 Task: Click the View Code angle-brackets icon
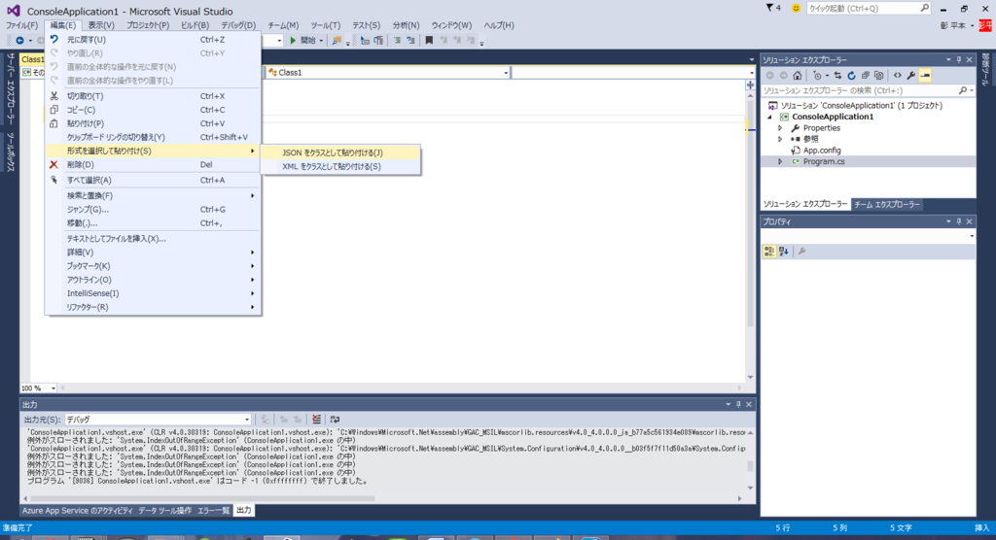click(x=898, y=76)
